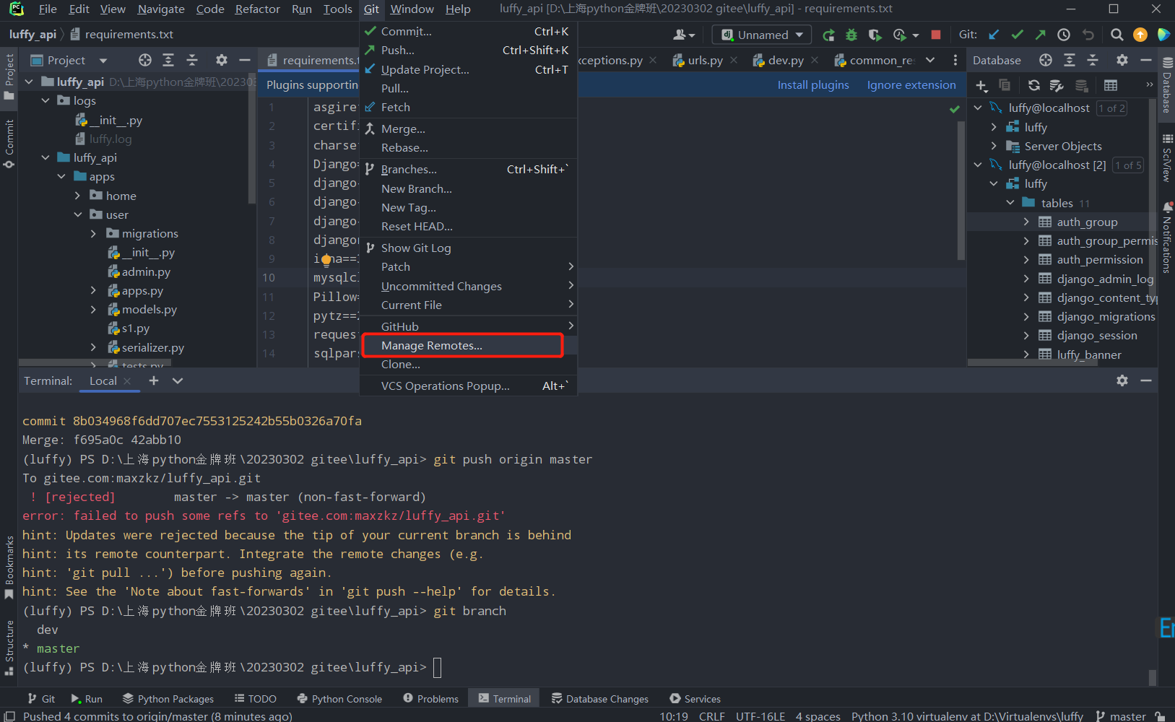Collapse the logs folder in tree
This screenshot has height=722, width=1175.
(x=45, y=100)
